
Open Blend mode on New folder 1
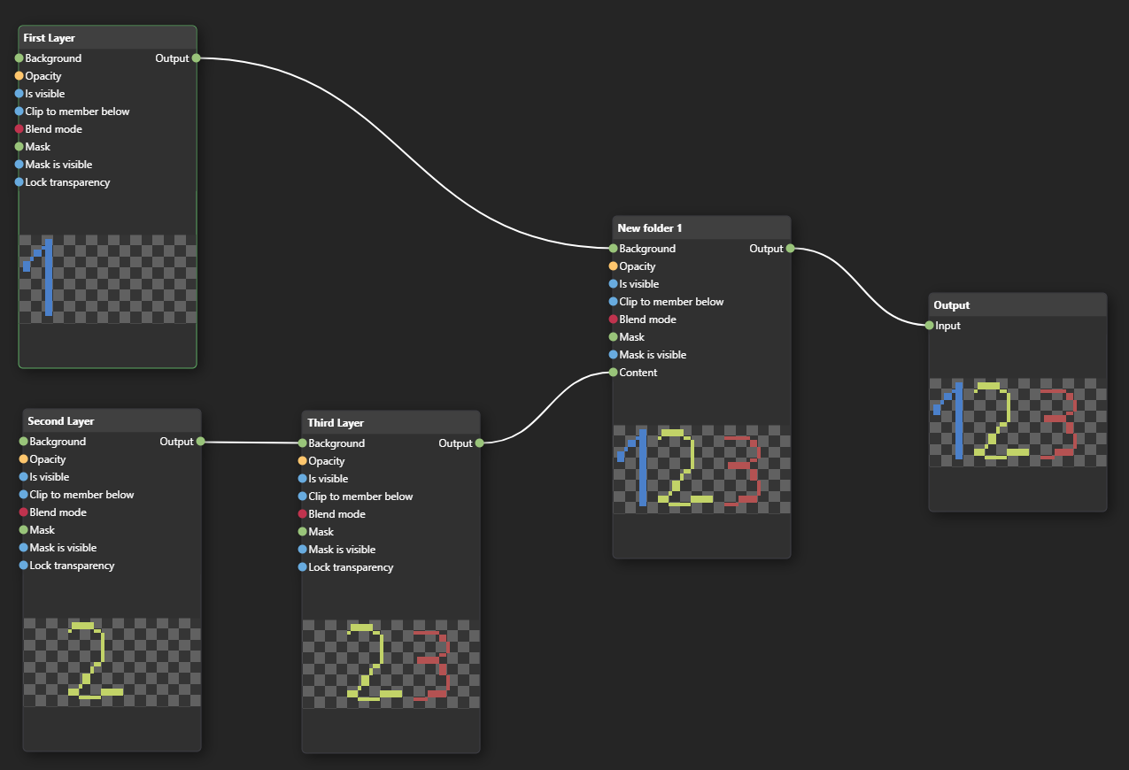click(x=612, y=319)
